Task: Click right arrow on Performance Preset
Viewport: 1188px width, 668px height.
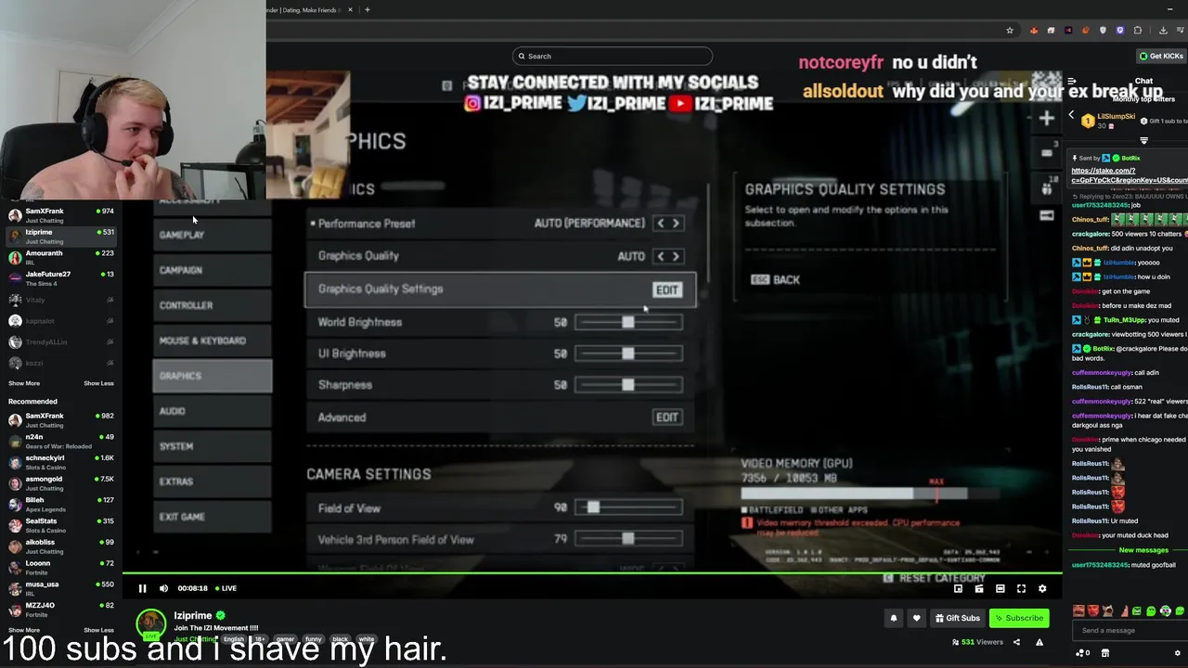Action: pyautogui.click(x=676, y=224)
